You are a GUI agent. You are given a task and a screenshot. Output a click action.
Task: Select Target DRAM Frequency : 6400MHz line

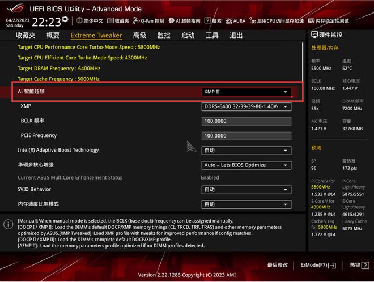59,69
